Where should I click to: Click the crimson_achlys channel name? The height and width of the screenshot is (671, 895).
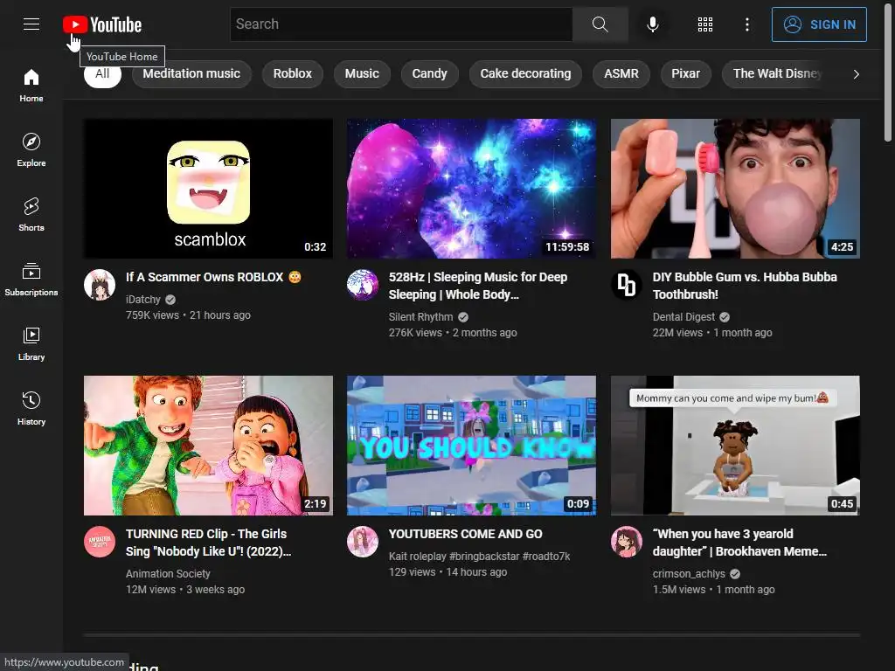(x=689, y=574)
